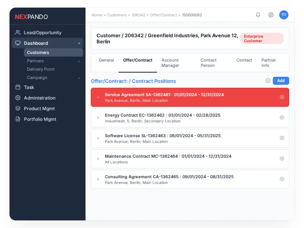Viewport: 304px width, 228px height.
Task: Open Administration in sidebar
Action: [x=40, y=98]
